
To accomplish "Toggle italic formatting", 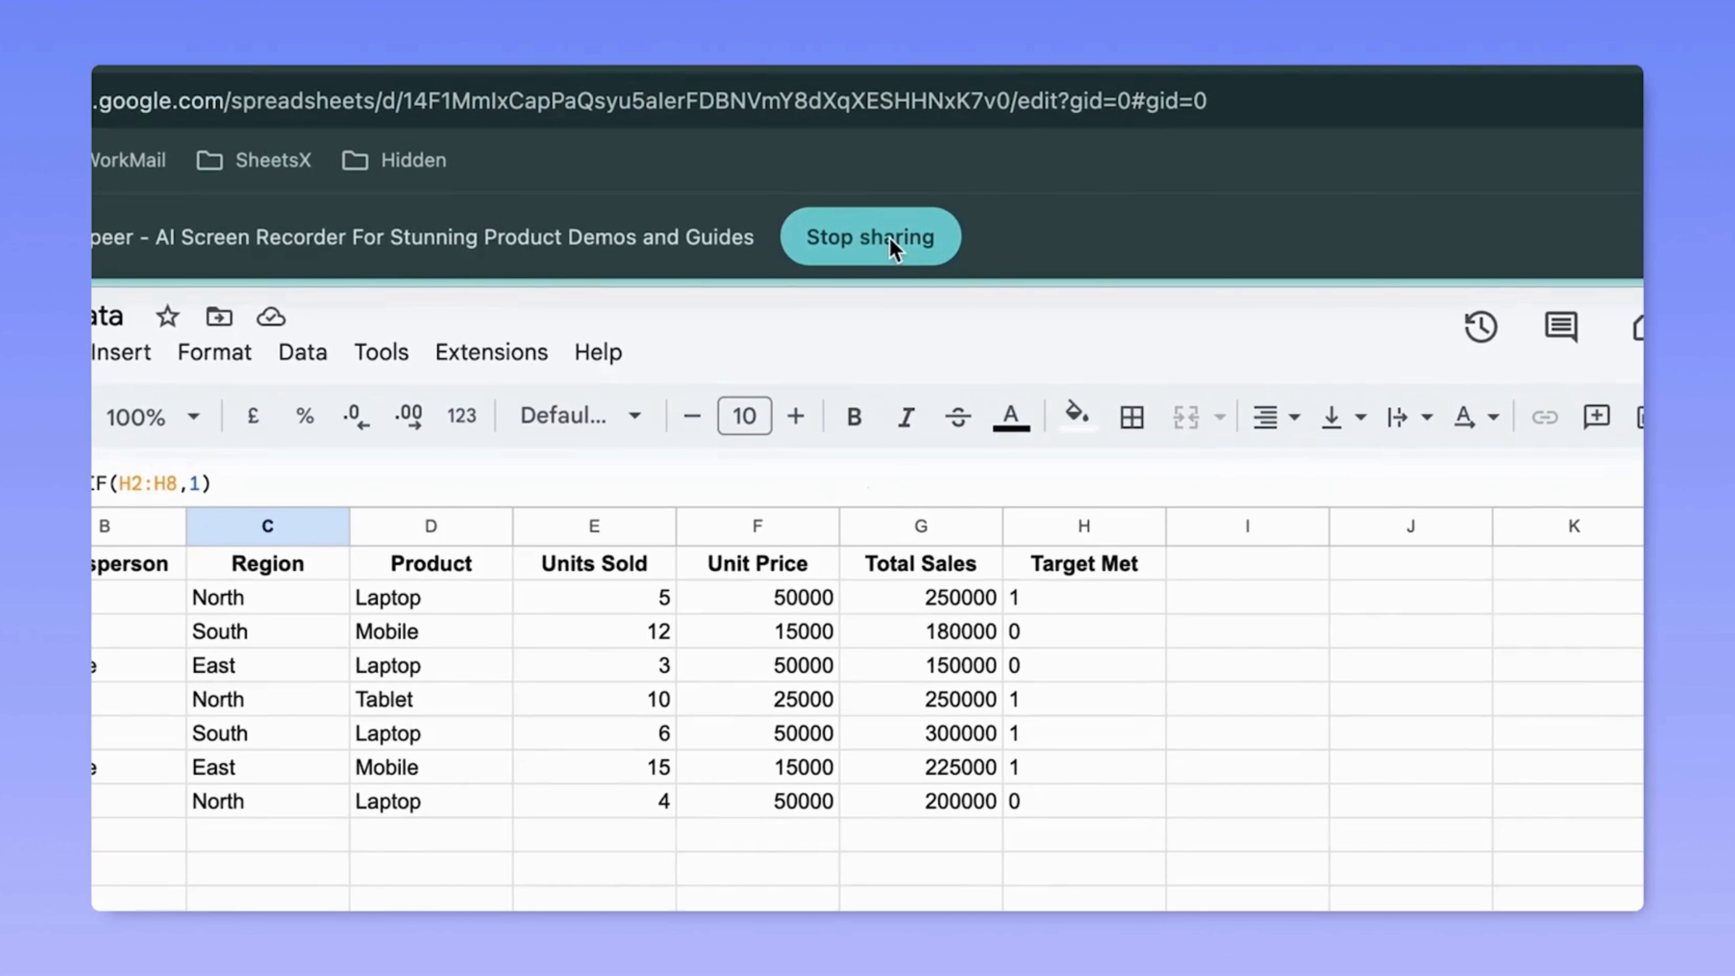I will pos(906,416).
